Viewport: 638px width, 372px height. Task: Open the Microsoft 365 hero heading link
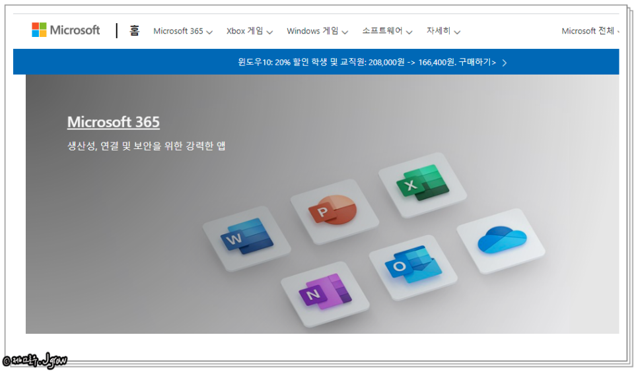[x=114, y=122]
